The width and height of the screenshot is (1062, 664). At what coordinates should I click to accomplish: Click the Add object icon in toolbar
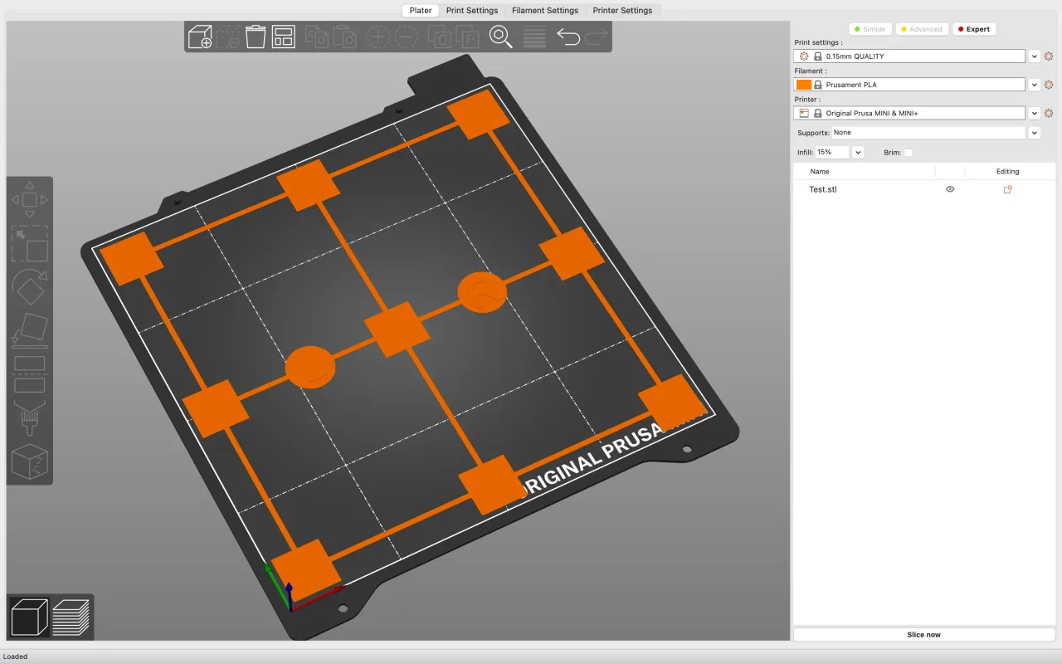coord(200,37)
